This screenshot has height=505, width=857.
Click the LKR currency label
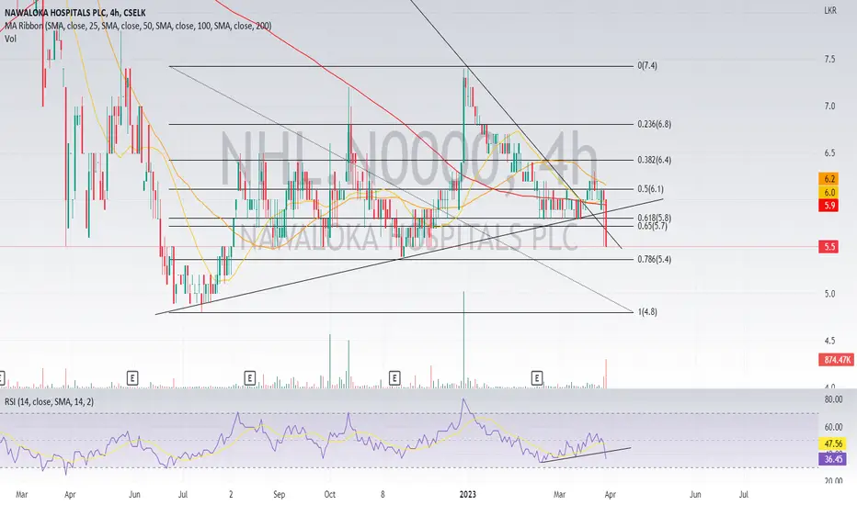pos(830,10)
